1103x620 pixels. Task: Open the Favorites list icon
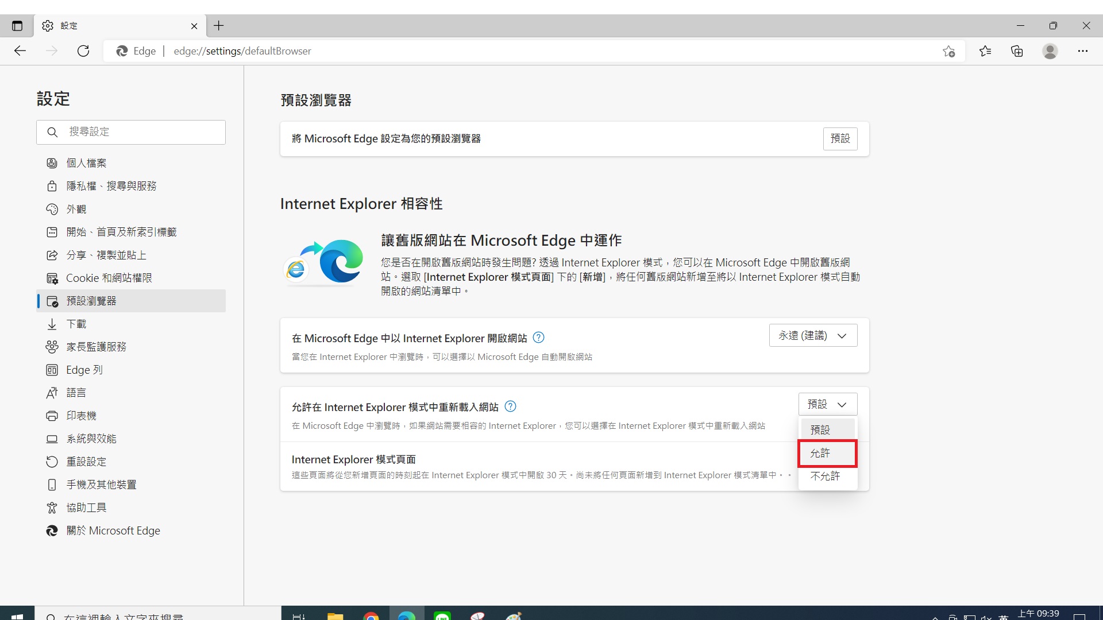tap(985, 51)
